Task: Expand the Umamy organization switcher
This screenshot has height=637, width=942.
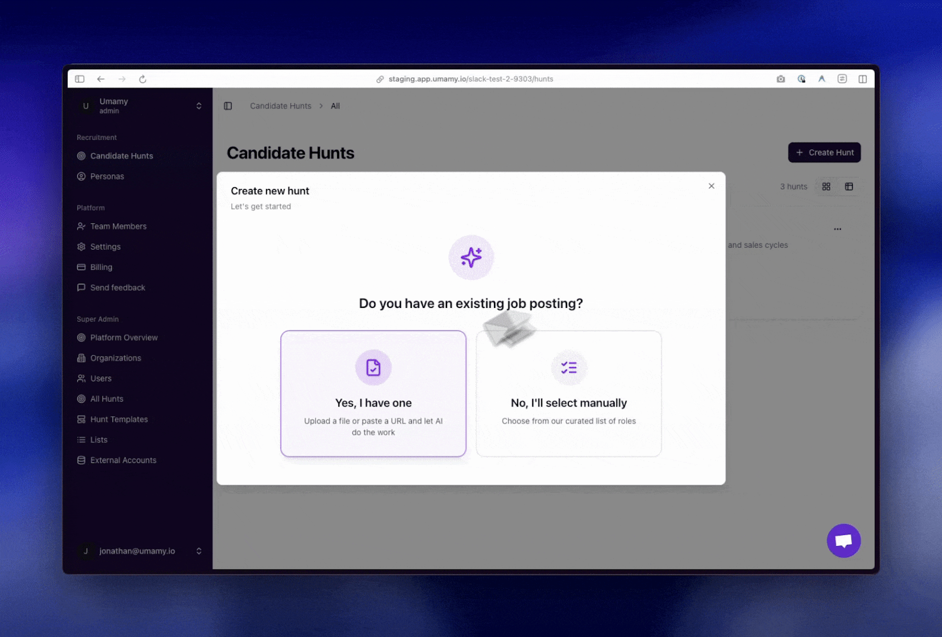Action: [199, 106]
